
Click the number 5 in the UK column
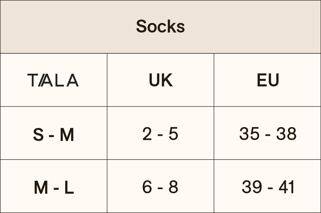coord(173,134)
